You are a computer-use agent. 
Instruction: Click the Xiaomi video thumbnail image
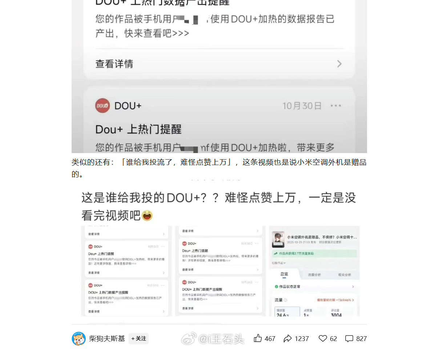278,240
